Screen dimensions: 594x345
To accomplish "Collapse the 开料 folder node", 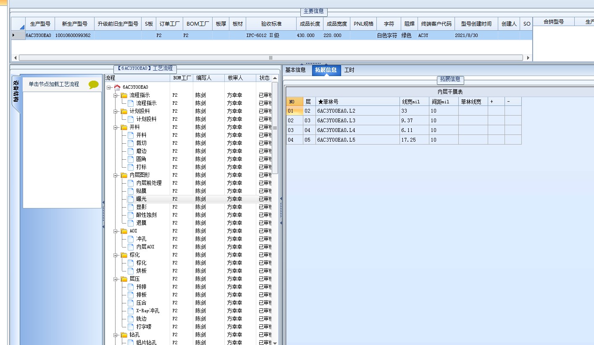I will click(116, 127).
